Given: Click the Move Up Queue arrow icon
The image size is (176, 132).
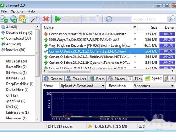Looking at the screenshot, I should 88,19.
